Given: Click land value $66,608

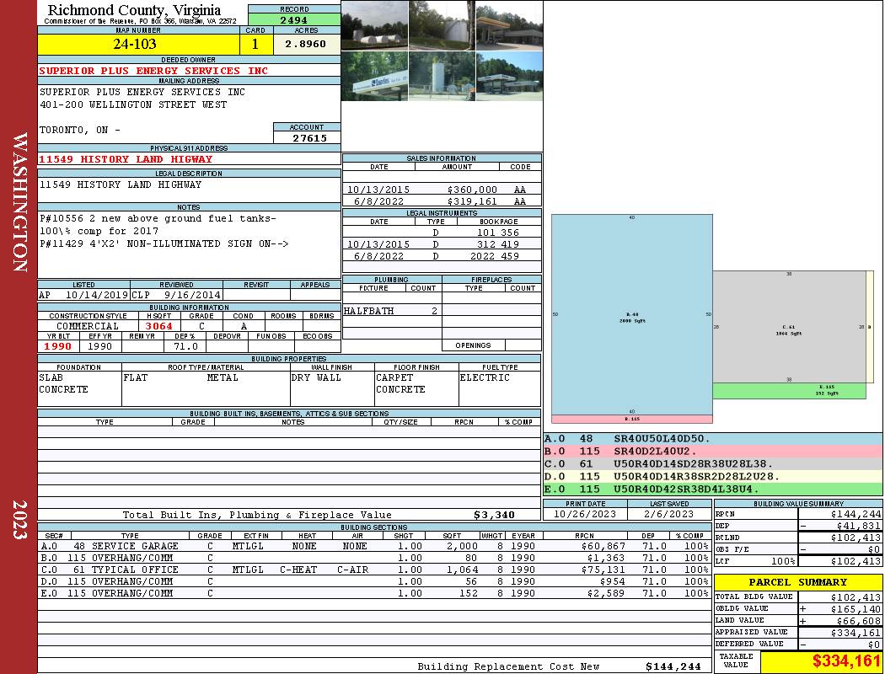Looking at the screenshot, I should click(x=859, y=620).
